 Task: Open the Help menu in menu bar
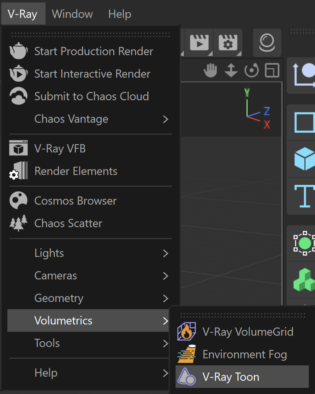[x=120, y=14]
